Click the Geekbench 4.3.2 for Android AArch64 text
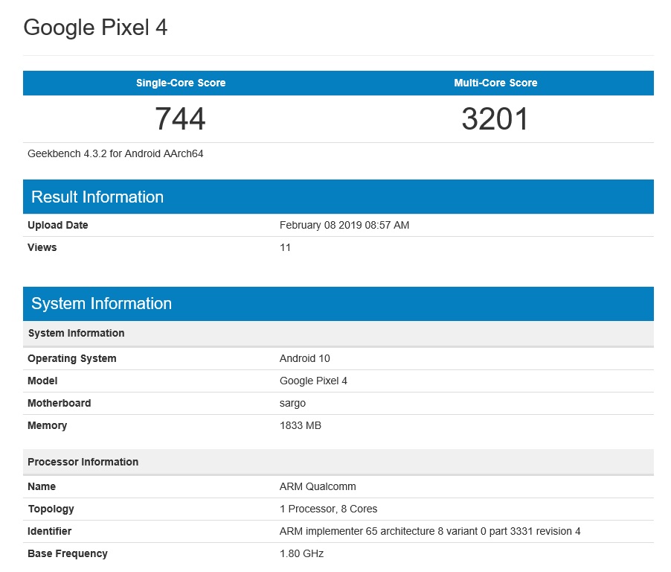The image size is (671, 572). point(115,153)
